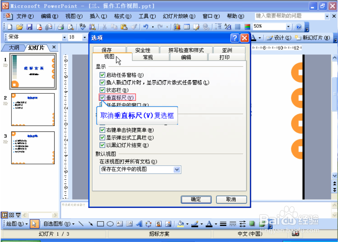Click the Save floppy disk icon
This screenshot has height=242, width=338.
[29, 27]
